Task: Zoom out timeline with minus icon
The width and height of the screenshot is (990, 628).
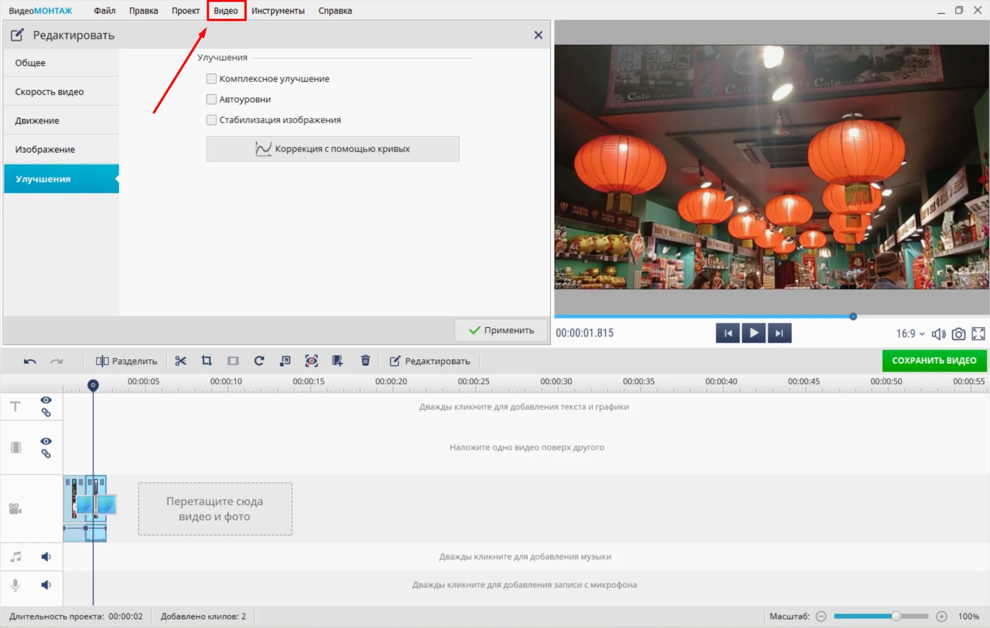Action: tap(821, 616)
